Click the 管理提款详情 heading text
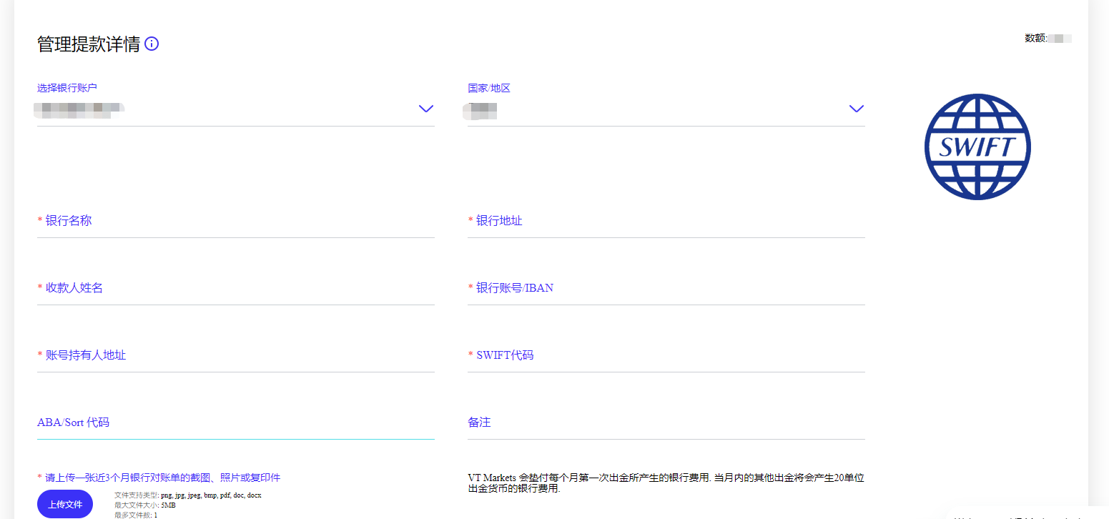Image resolution: width=1109 pixels, height=519 pixels. [x=89, y=44]
